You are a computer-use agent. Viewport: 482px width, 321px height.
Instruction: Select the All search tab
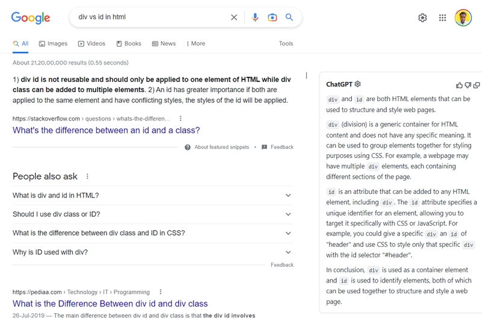[x=20, y=43]
